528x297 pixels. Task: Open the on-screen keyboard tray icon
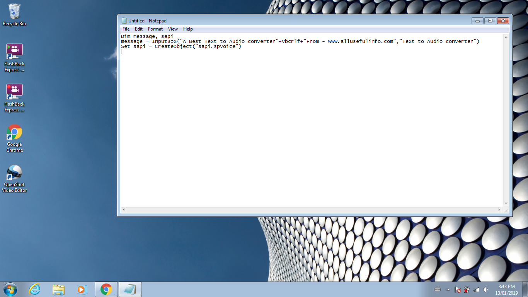[438, 290]
